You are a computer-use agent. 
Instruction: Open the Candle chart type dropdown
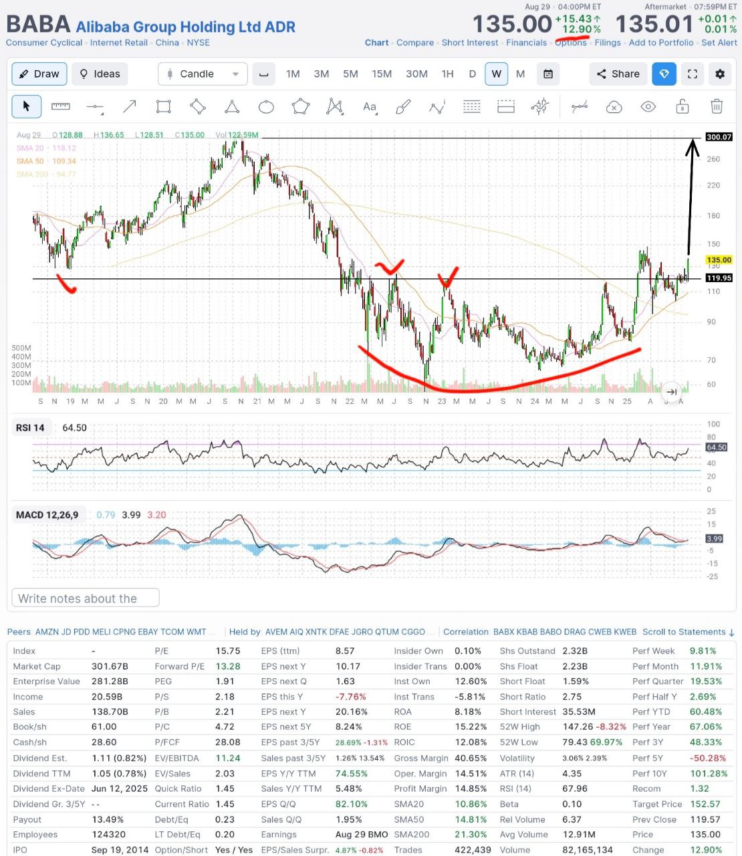point(203,74)
